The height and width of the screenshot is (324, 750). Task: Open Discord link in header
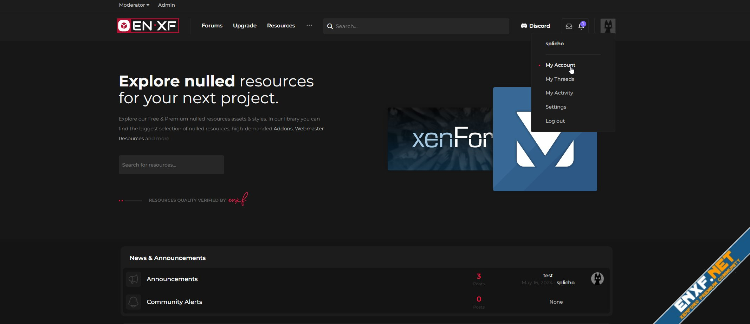(x=535, y=26)
